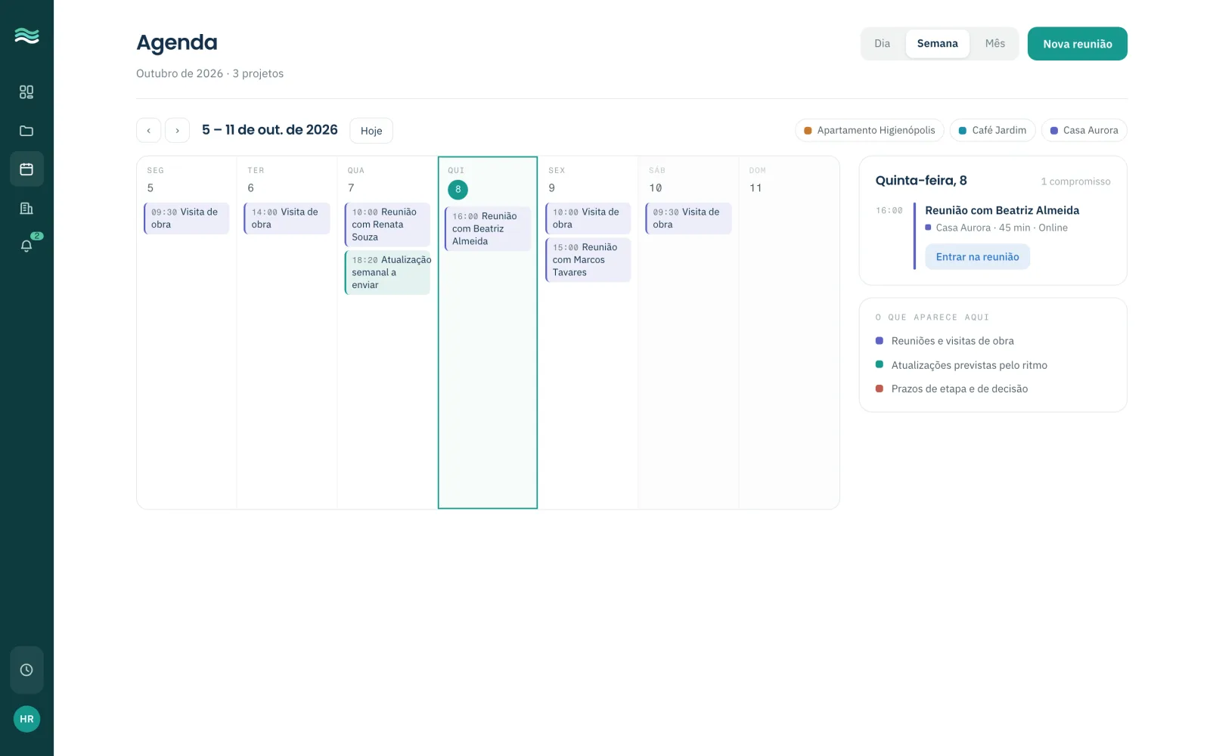The height and width of the screenshot is (756, 1210).
Task: Open the projects folder icon in the sidebar
Action: point(26,131)
